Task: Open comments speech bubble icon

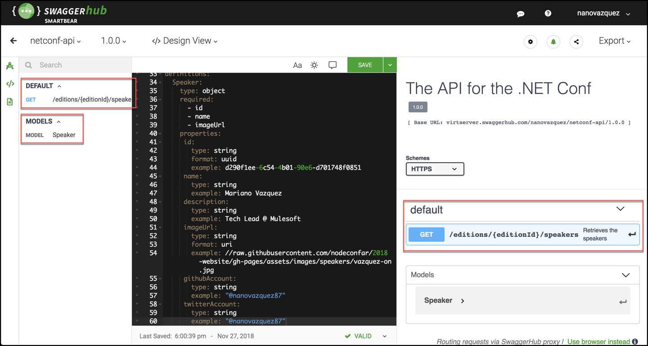Action: click(x=333, y=65)
